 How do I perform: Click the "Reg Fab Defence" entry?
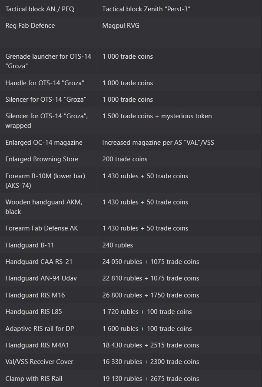click(x=30, y=26)
